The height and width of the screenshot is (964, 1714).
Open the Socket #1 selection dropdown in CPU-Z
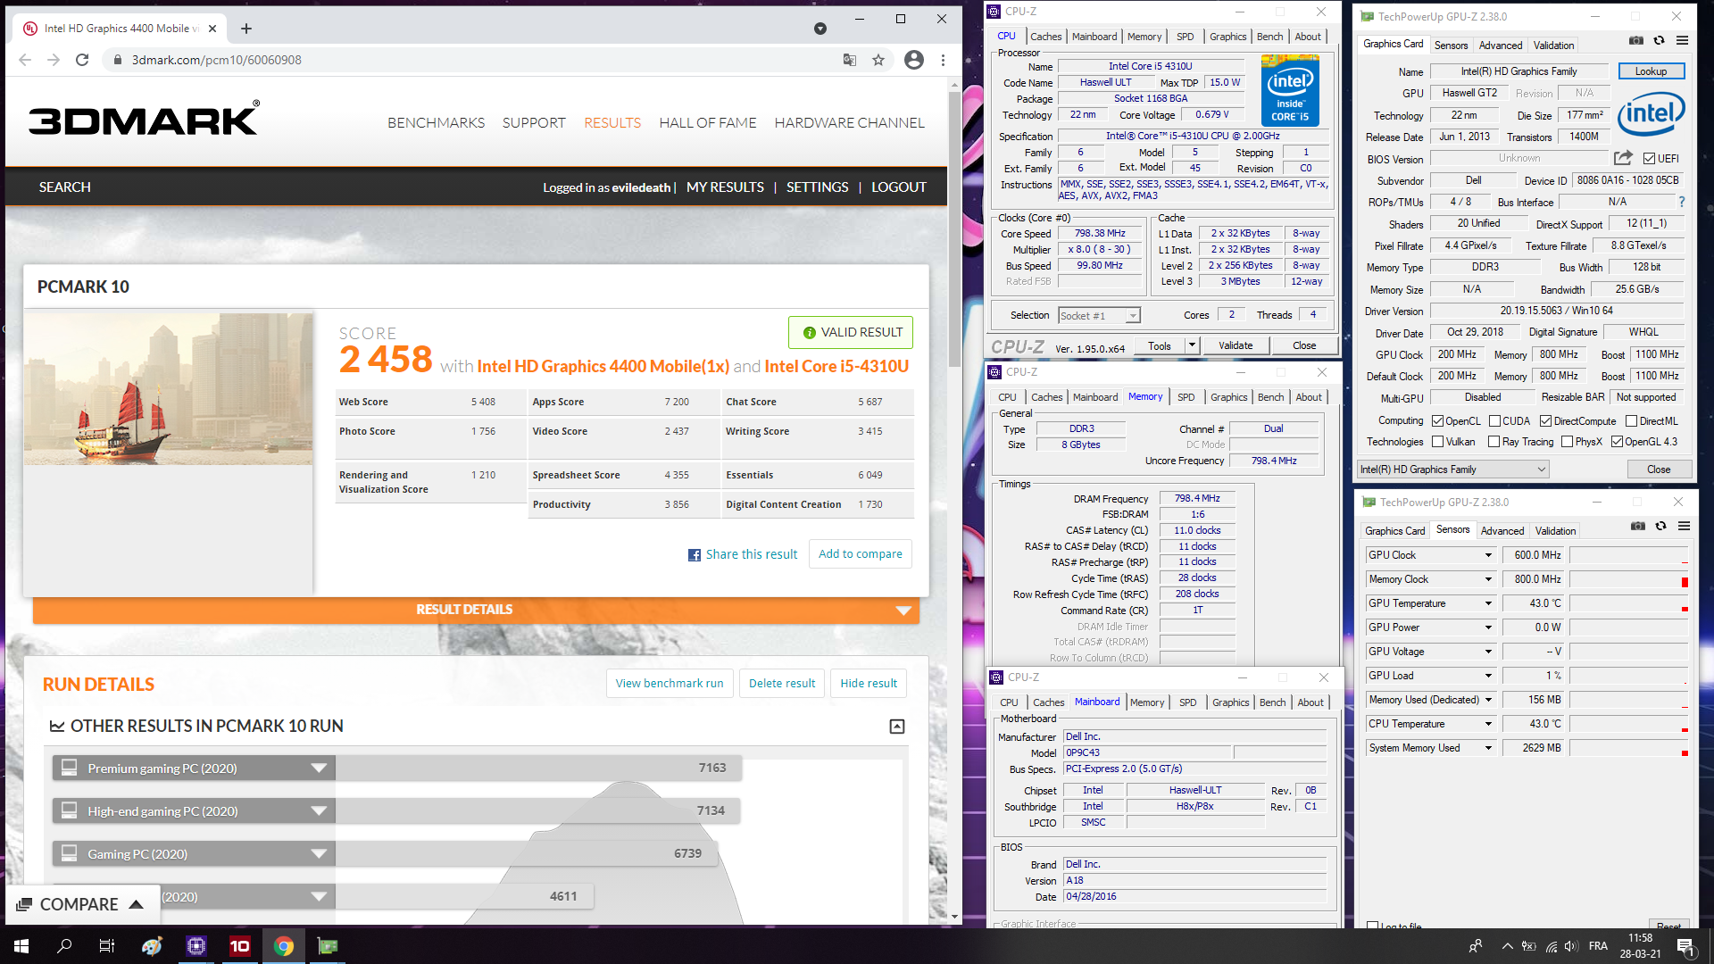click(x=1099, y=315)
